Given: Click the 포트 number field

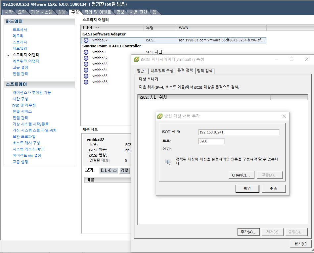Looking at the screenshot, I should pos(211,141).
